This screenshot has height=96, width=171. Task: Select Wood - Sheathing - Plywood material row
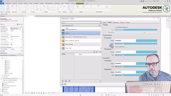81,41
